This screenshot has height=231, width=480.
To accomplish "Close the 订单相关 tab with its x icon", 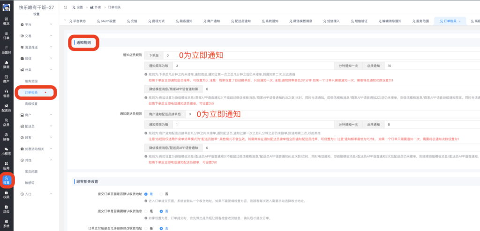I will coord(459,22).
